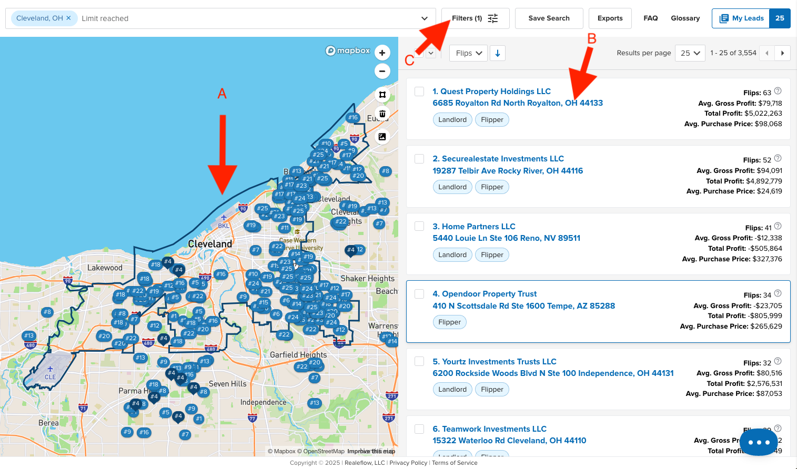797x469 pixels.
Task: Click Flipper tag on Home Partners card
Action: tap(492, 255)
